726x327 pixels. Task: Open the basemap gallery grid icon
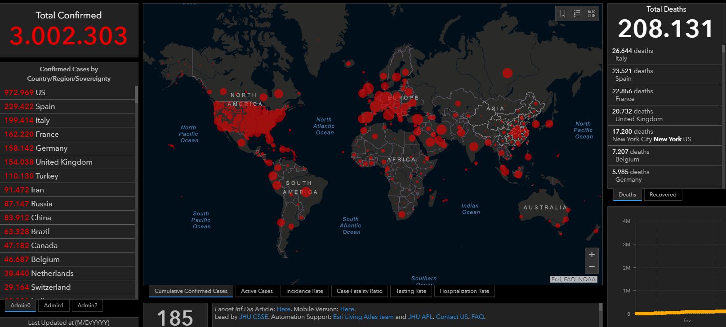[592, 13]
